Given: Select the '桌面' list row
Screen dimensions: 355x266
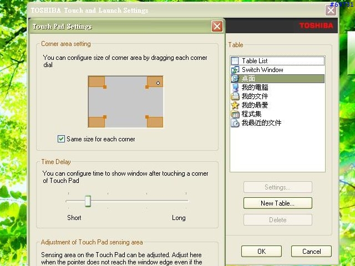Looking at the screenshot, I should click(x=277, y=79).
